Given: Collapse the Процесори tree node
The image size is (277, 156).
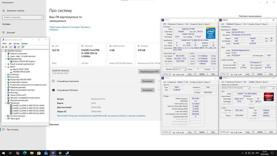Looking at the screenshot, I should (x=6, y=103).
